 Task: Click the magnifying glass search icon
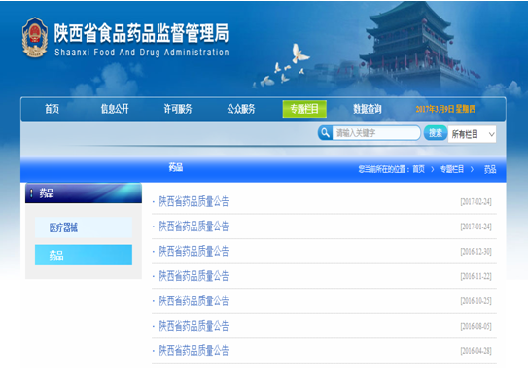(325, 133)
